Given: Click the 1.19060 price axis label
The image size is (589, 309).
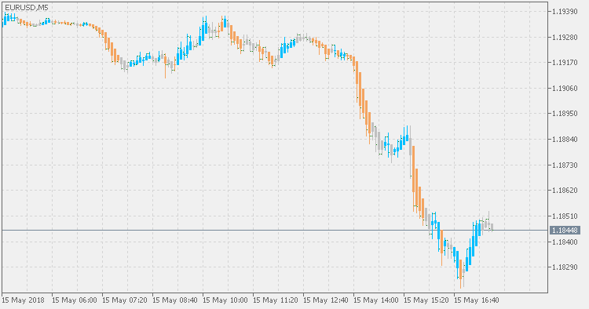Looking at the screenshot, I should pyautogui.click(x=565, y=88).
